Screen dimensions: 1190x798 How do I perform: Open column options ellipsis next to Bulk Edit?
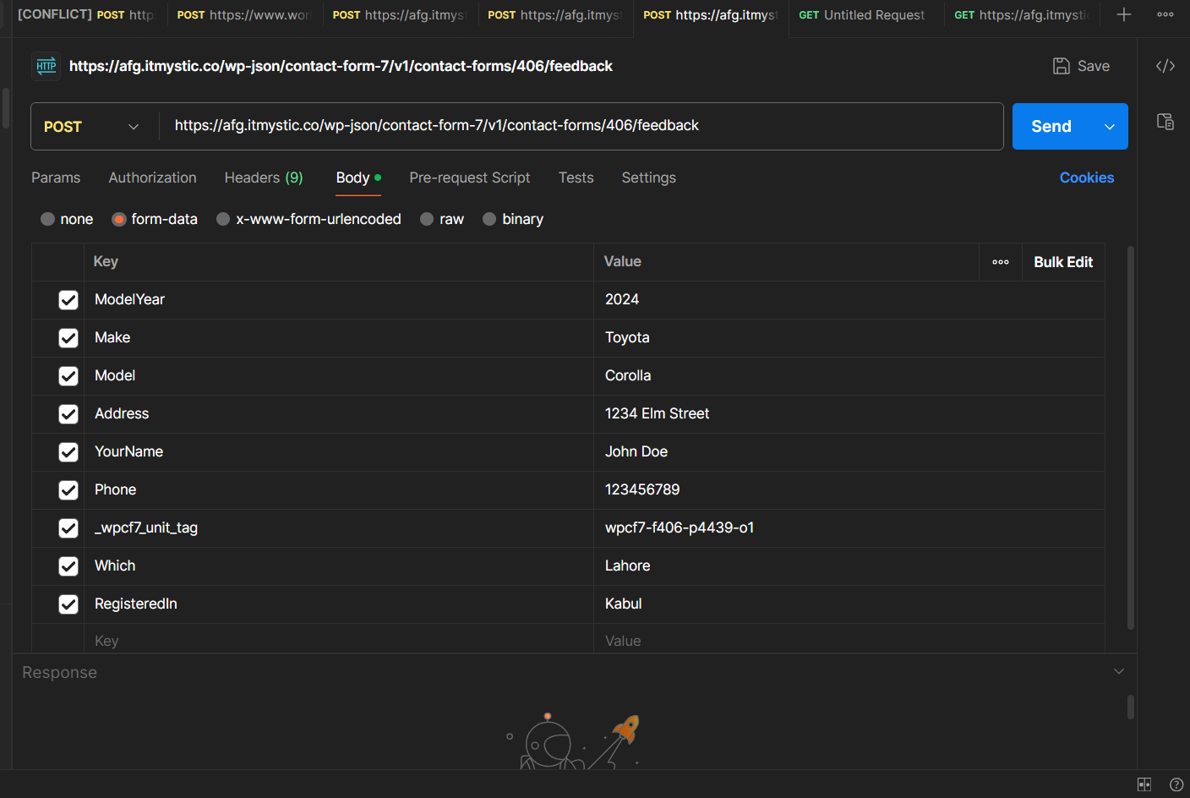click(x=1001, y=262)
